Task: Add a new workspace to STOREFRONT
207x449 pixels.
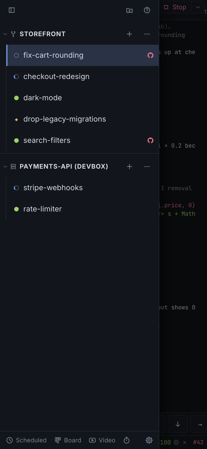Action: [130, 34]
